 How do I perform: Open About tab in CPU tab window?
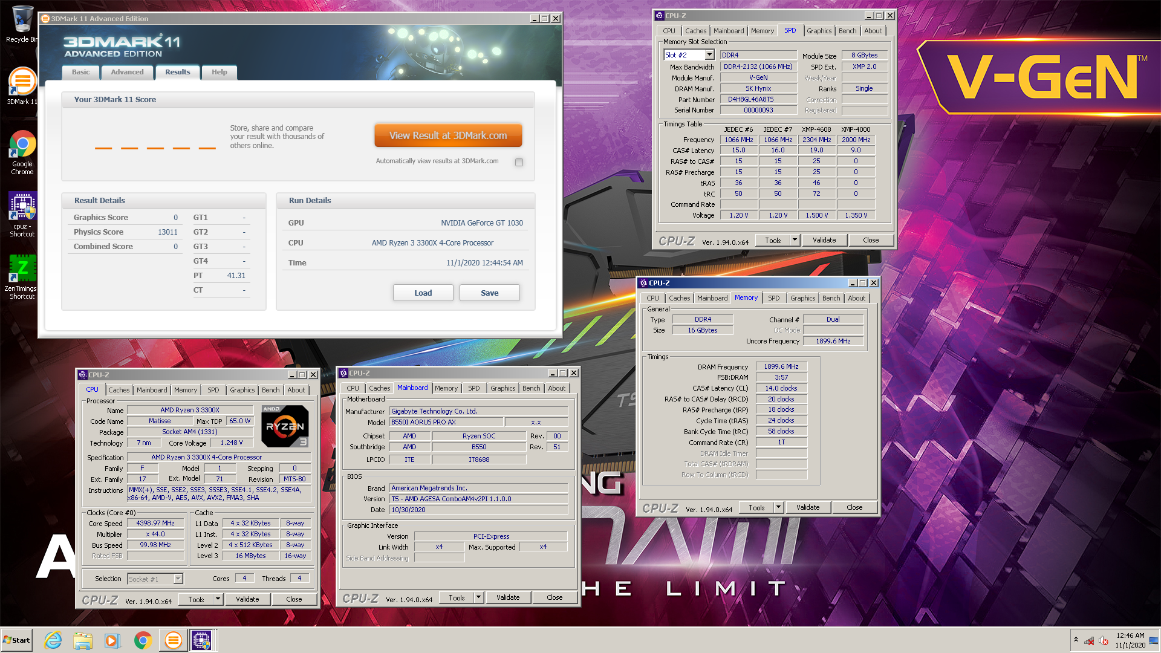(296, 390)
